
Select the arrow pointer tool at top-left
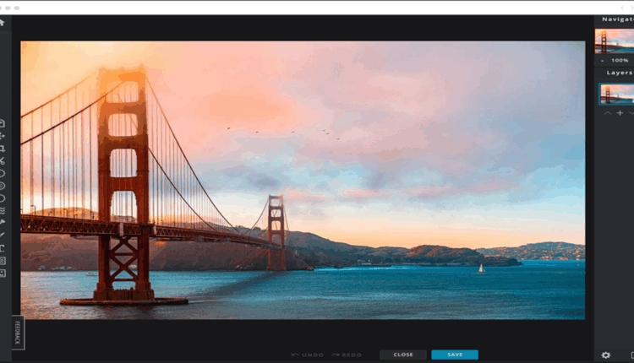(x=3, y=23)
